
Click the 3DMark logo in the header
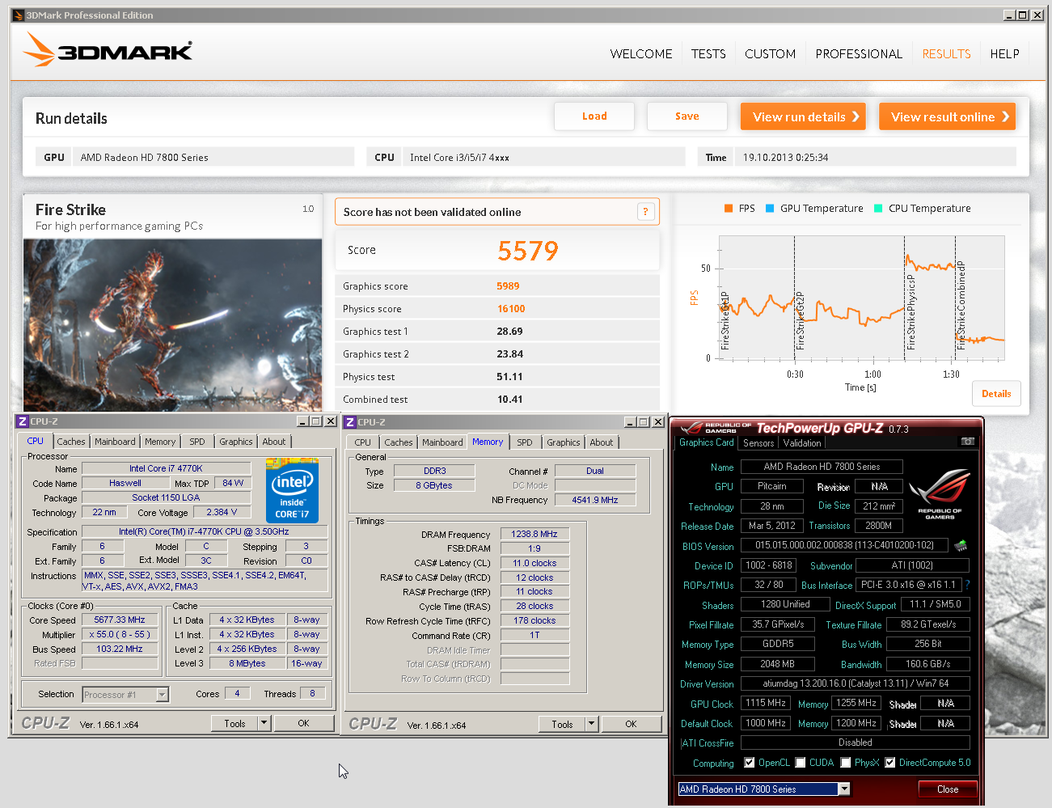tap(108, 50)
